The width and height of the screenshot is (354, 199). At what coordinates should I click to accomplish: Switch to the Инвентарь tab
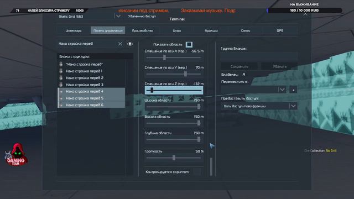[74, 30]
